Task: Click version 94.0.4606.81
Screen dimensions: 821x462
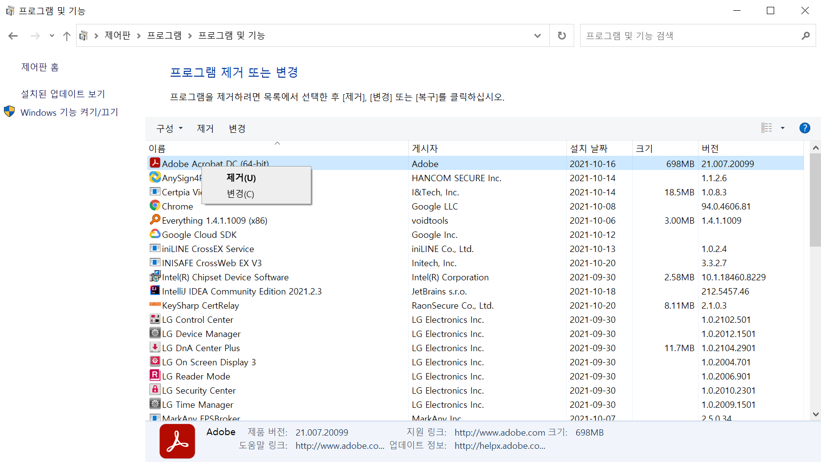Action: pos(726,207)
